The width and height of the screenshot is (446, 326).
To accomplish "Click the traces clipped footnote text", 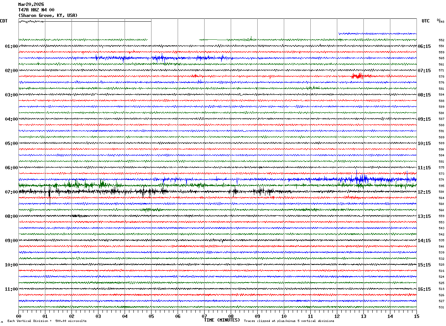I will tap(289, 321).
